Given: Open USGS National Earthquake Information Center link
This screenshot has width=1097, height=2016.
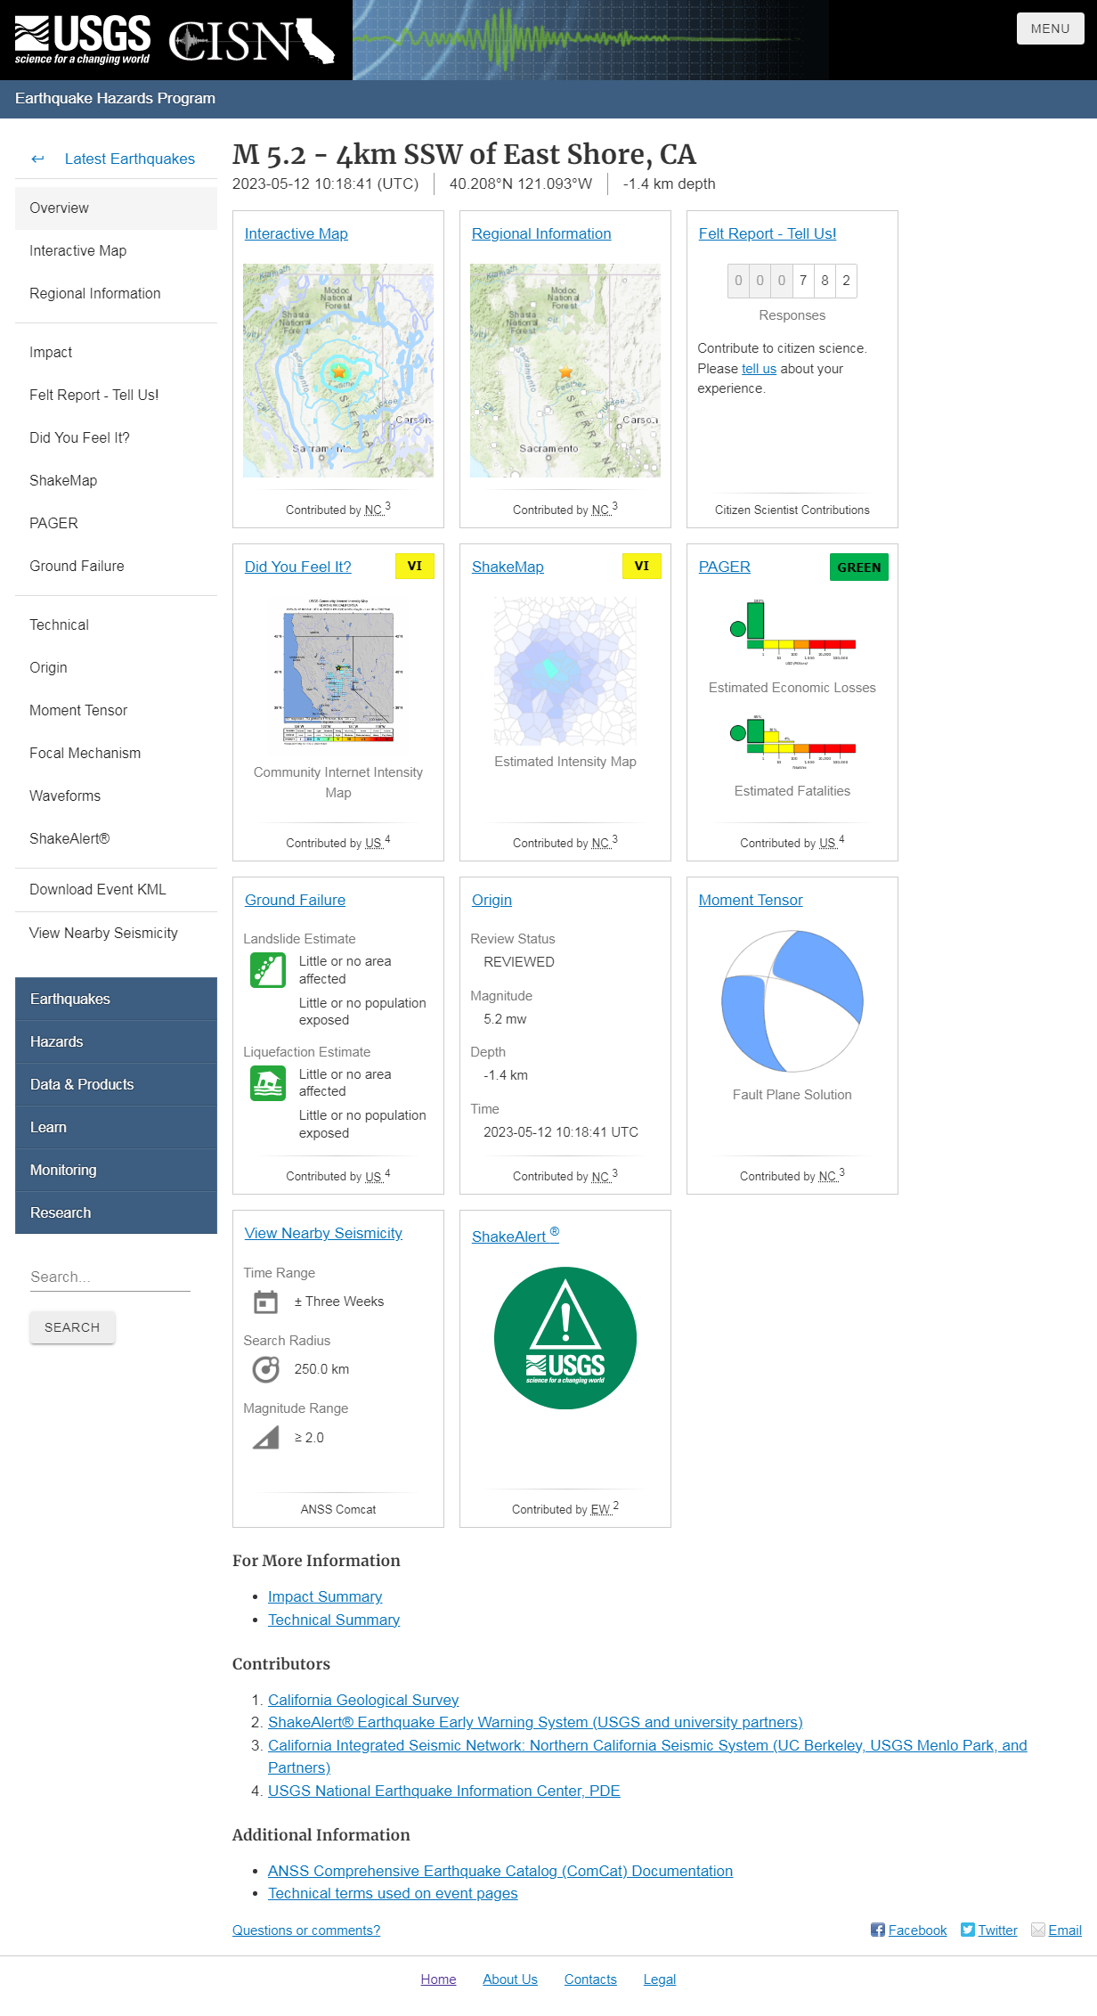Looking at the screenshot, I should click(444, 1791).
